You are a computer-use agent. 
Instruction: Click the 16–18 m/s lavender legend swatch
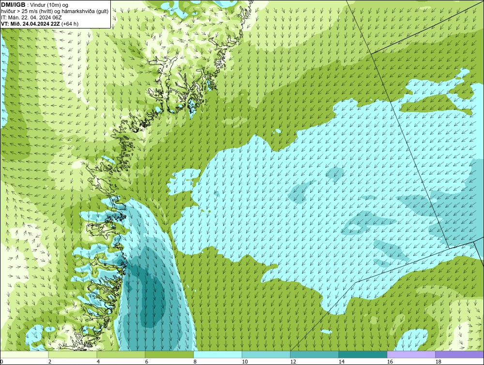(x=411, y=354)
